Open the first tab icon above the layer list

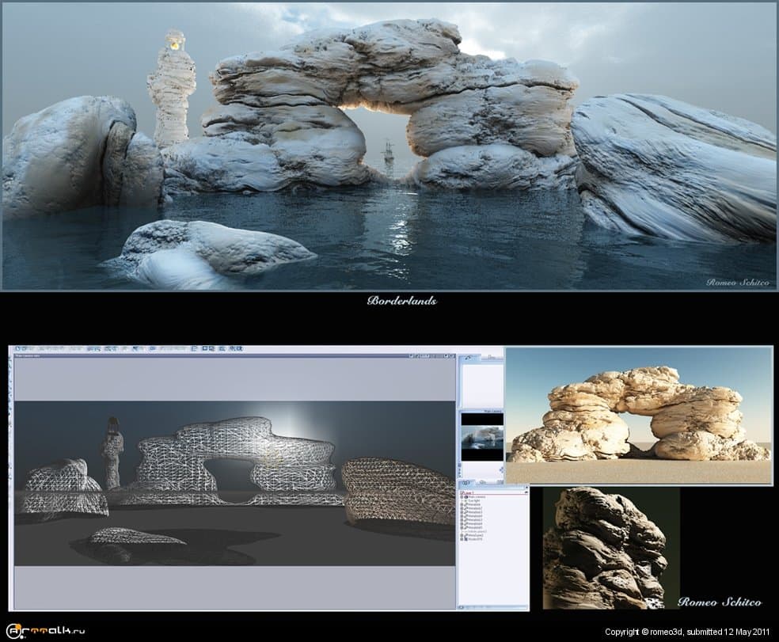tap(467, 481)
